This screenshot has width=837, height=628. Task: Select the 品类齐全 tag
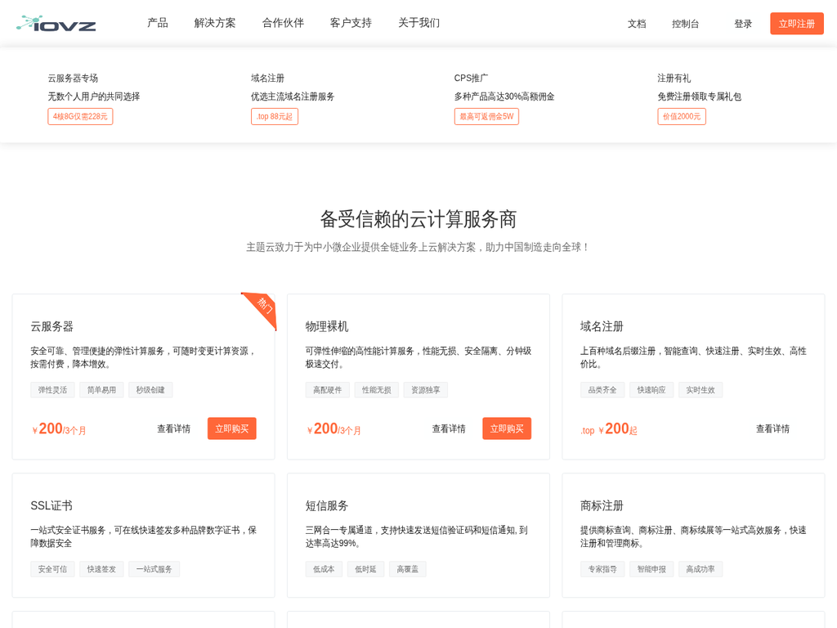click(602, 390)
